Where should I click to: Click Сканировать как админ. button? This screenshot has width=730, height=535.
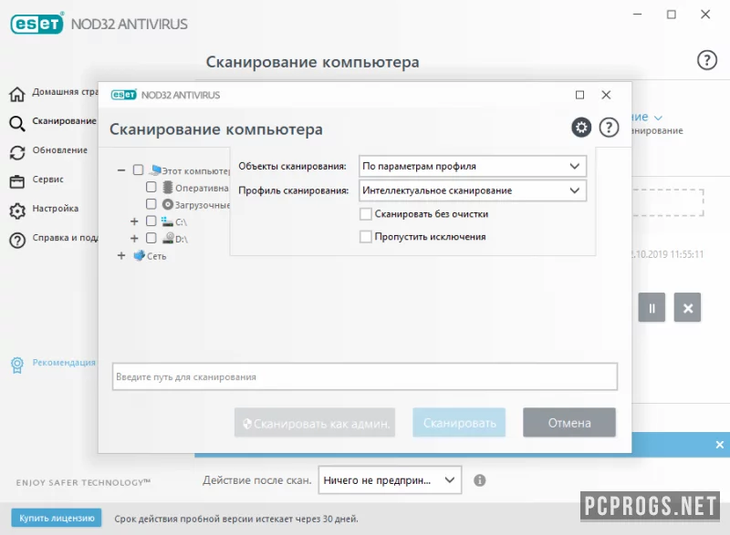(315, 423)
